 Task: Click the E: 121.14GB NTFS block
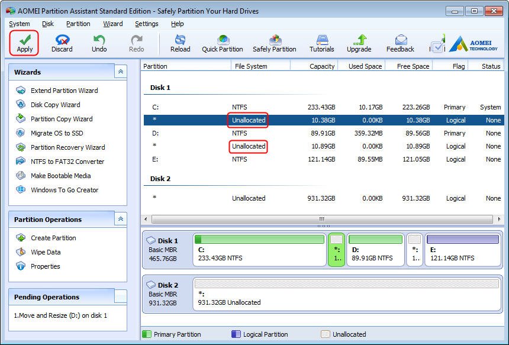[463, 250]
